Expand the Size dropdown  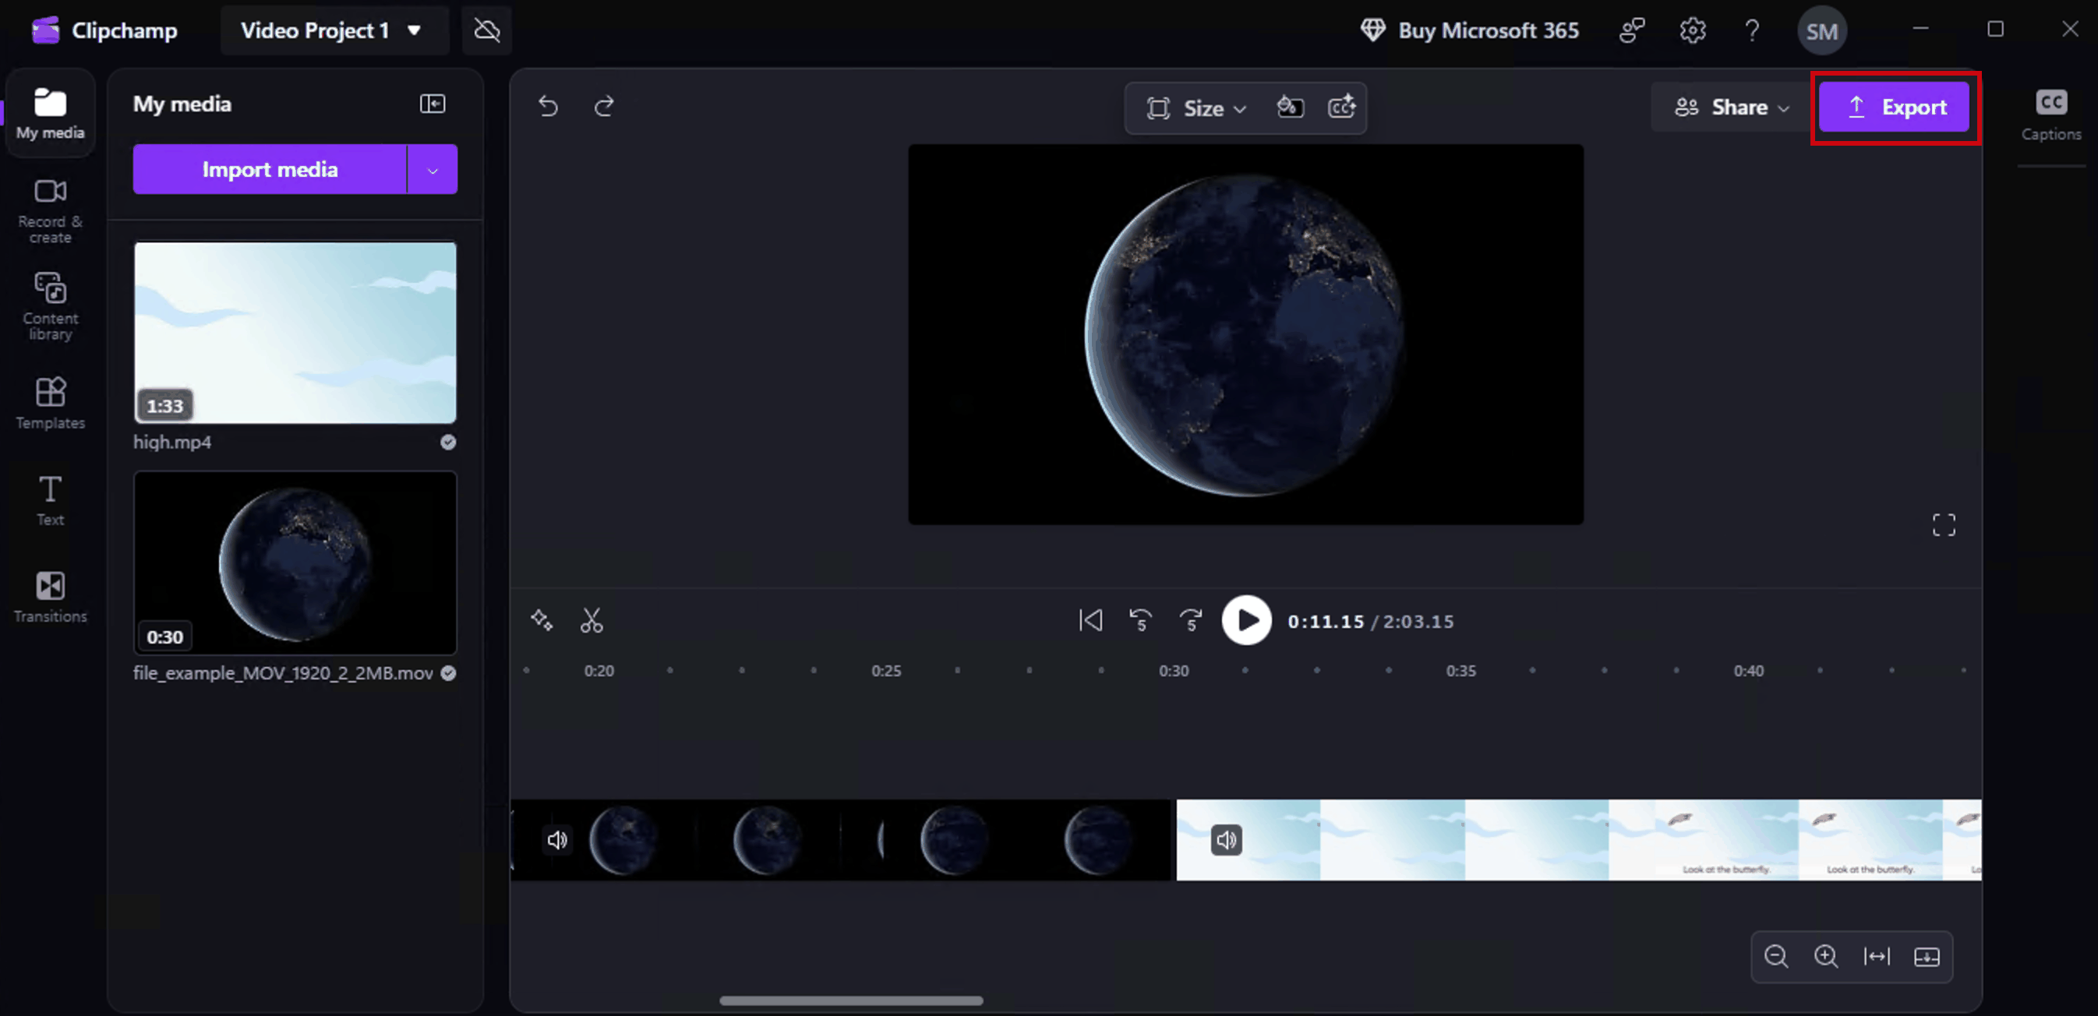pos(1197,108)
